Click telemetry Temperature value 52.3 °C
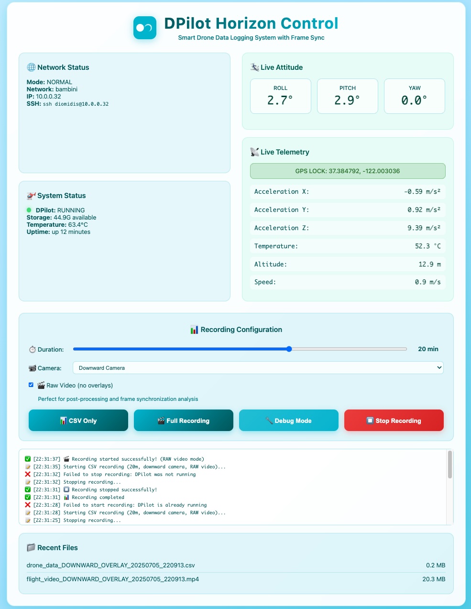The width and height of the screenshot is (471, 609). pyautogui.click(x=428, y=246)
